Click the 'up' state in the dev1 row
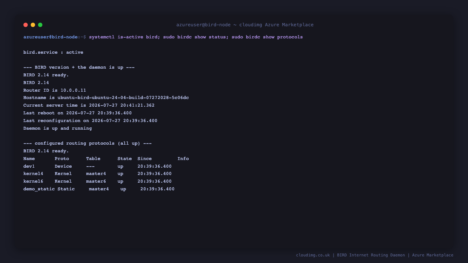The image size is (468, 263). [121, 167]
